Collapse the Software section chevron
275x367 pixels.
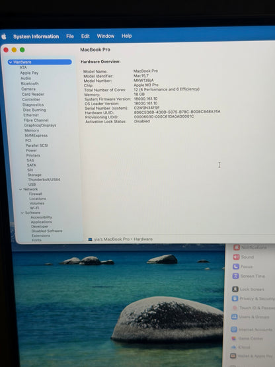(x=22, y=213)
